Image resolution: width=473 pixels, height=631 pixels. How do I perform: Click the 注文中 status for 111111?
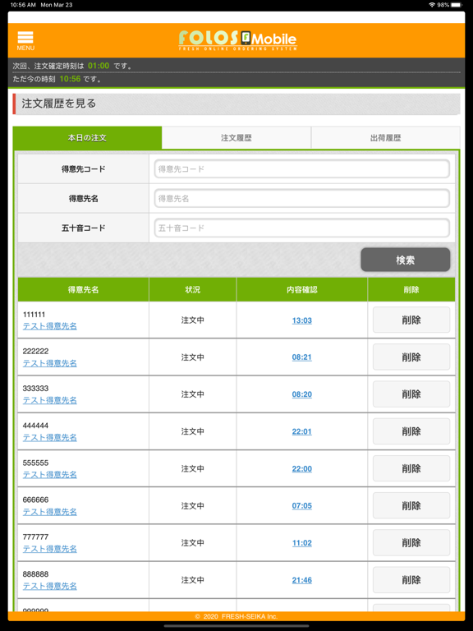193,320
